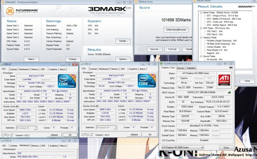Click Details... button under System
The width and height of the screenshot is (257, 159).
click(123, 41)
